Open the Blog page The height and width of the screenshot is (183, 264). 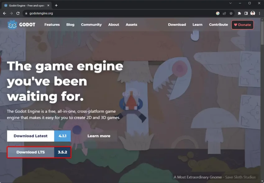70,25
